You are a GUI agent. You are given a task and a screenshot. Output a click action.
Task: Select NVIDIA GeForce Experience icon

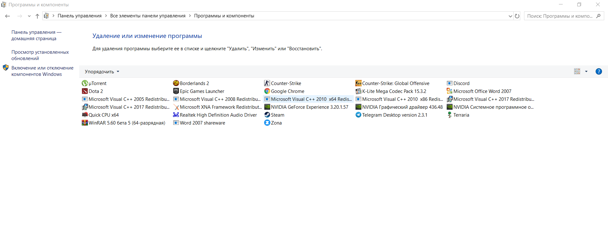tap(267, 107)
